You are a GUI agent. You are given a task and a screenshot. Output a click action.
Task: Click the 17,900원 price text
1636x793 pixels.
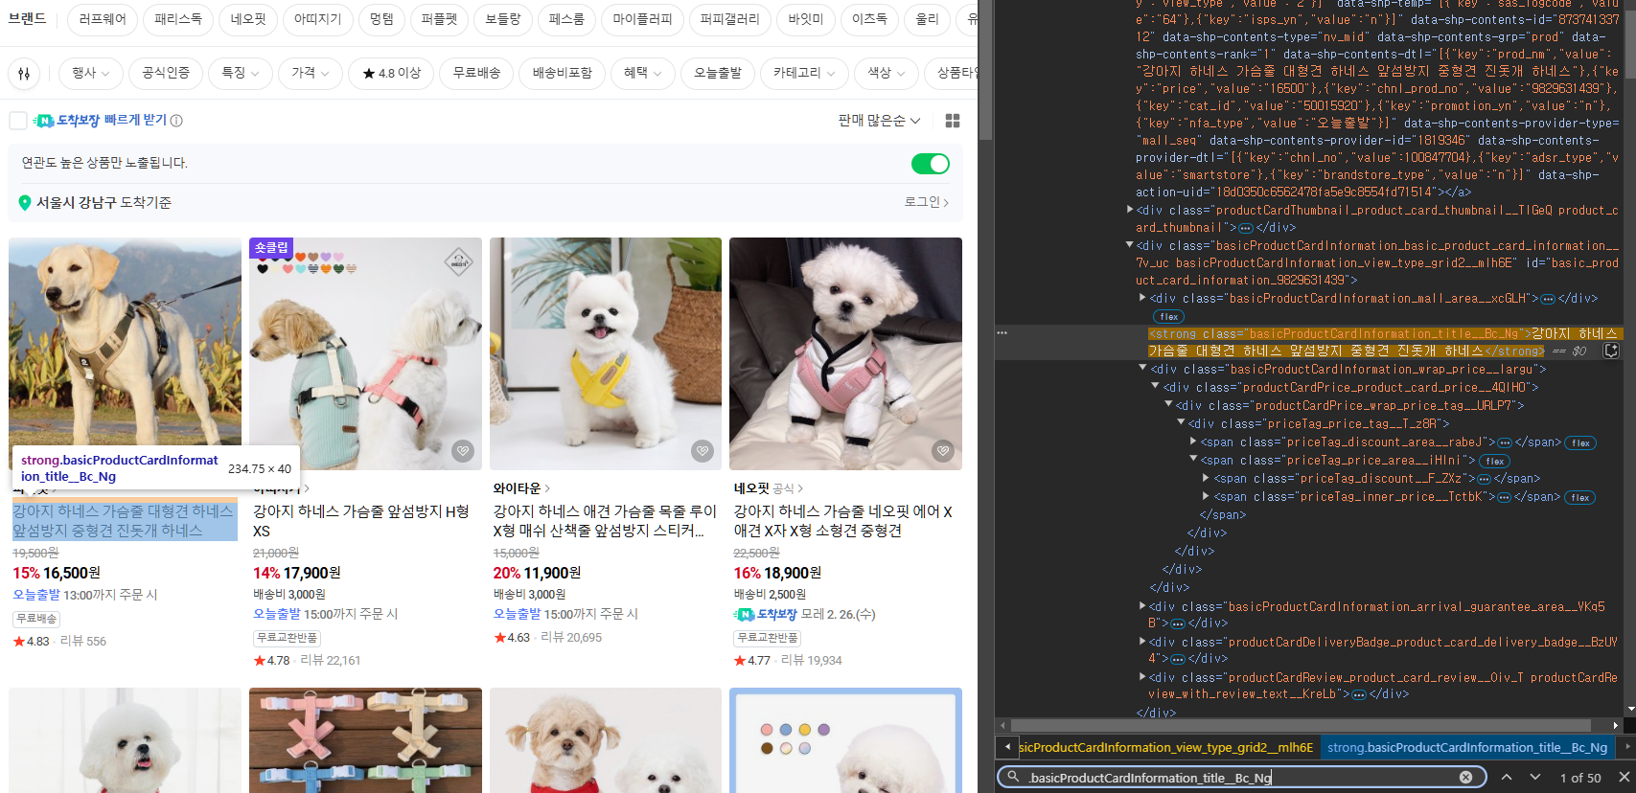click(x=311, y=573)
